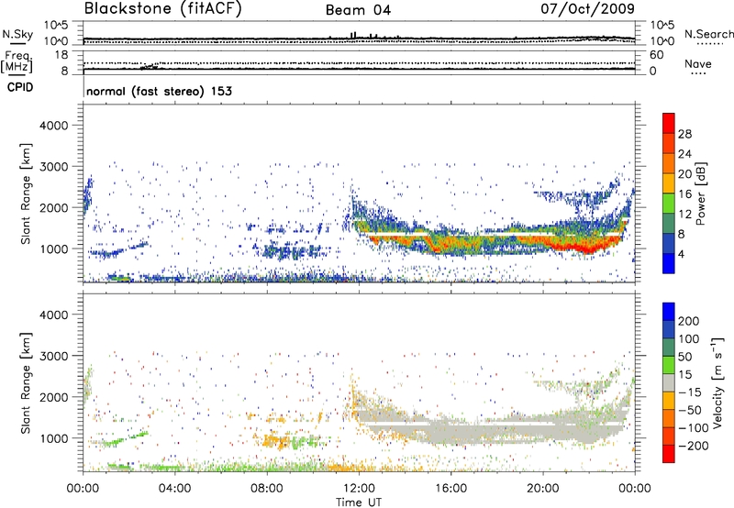Image resolution: width=734 pixels, height=508 pixels.
Task: Click the "20:00" time tick label
Action: point(542,489)
